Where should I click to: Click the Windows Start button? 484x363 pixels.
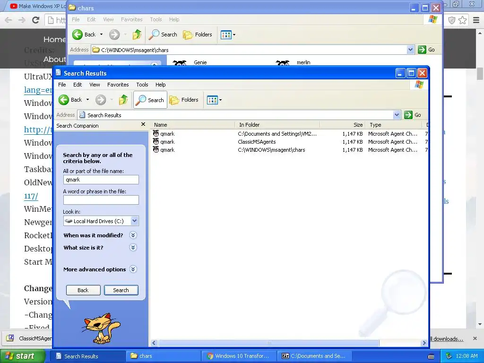[x=22, y=356]
